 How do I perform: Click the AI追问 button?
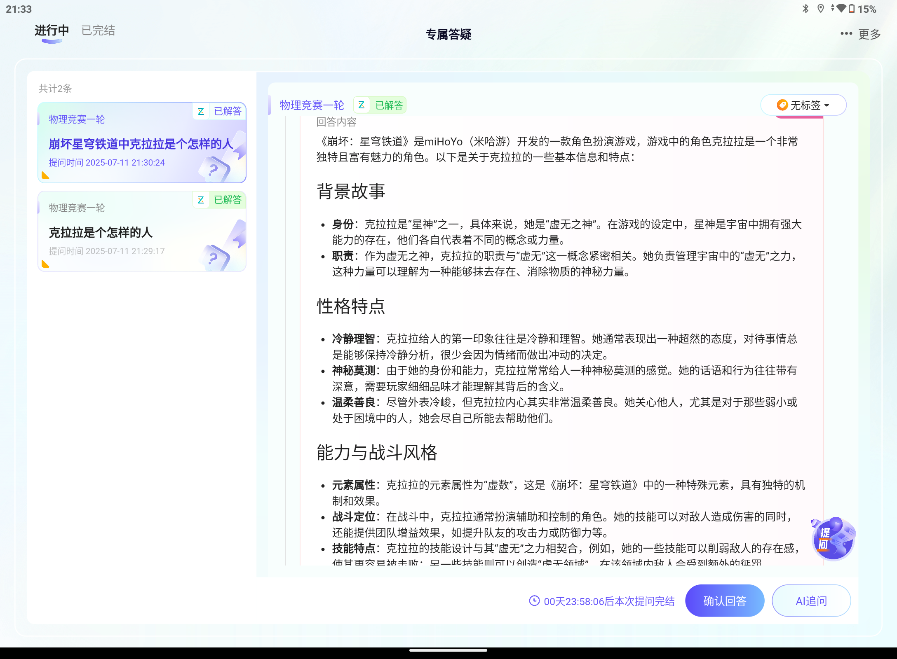[811, 601]
